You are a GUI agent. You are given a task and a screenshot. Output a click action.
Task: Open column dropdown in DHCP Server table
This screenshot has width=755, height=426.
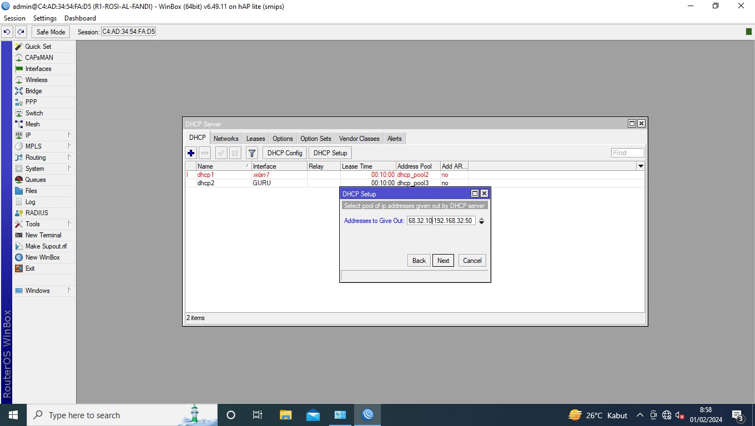point(641,166)
